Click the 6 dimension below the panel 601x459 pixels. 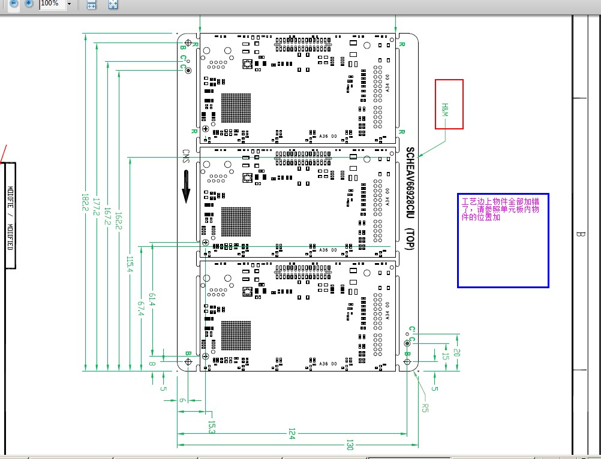[x=183, y=400]
